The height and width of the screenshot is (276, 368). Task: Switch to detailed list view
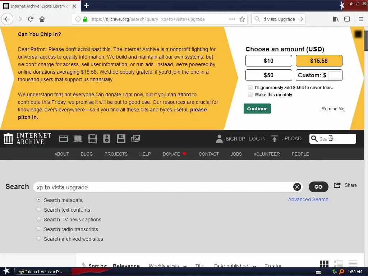(x=339, y=264)
